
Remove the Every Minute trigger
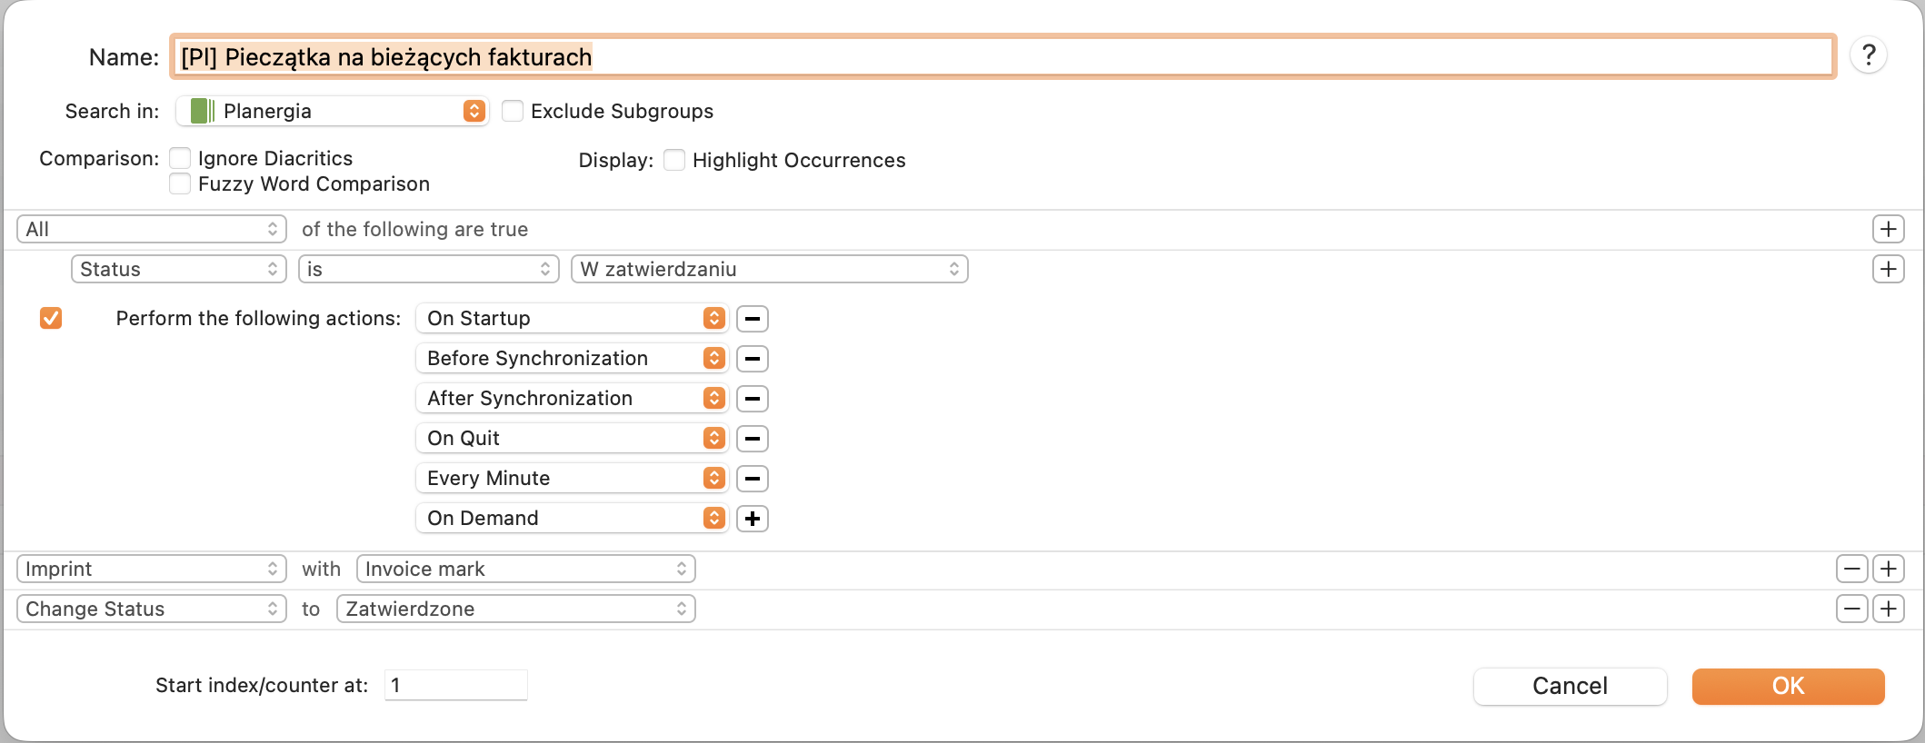pos(752,479)
